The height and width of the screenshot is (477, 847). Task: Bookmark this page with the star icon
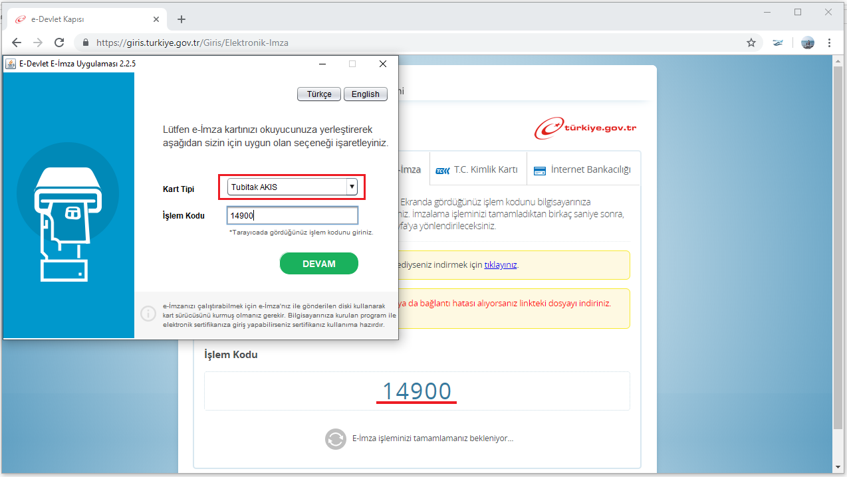click(x=751, y=43)
